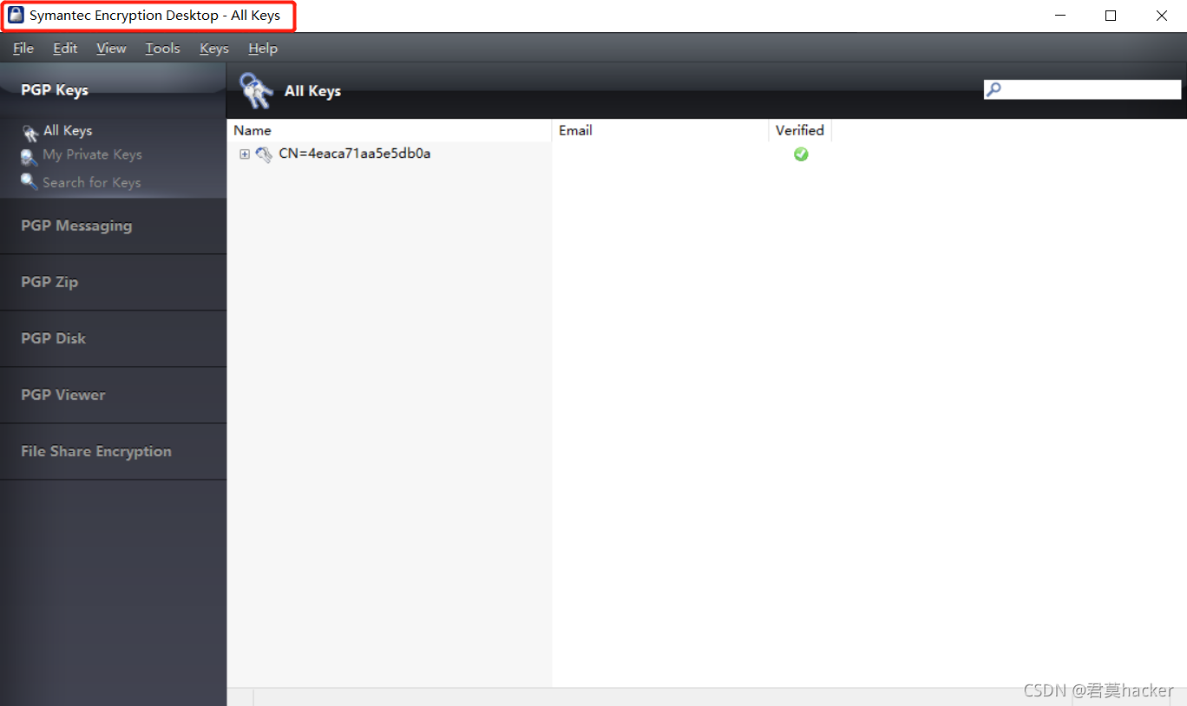1187x706 pixels.
Task: Click the magnifier icon in the search box
Action: 994,88
